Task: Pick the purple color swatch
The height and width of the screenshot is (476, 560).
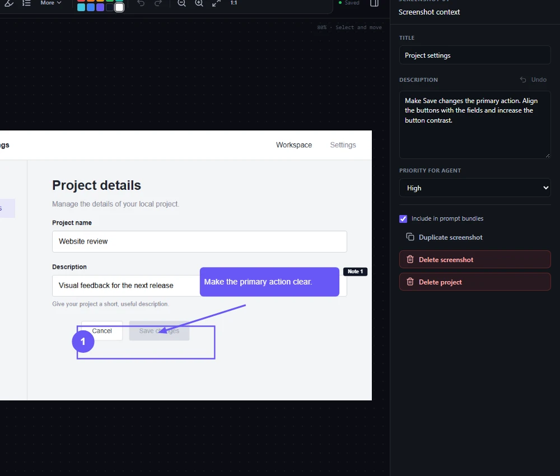Action: coord(100,7)
